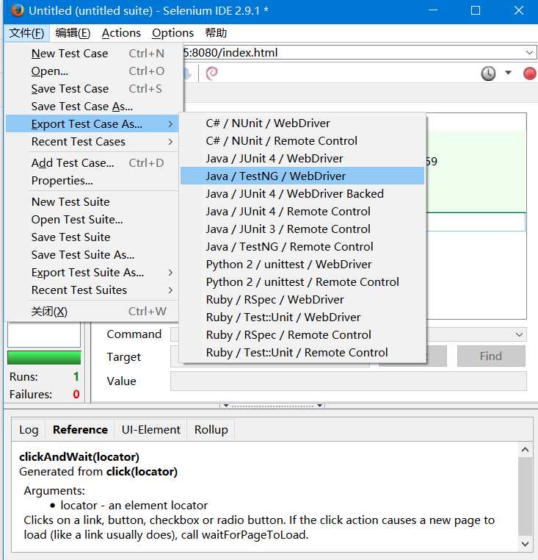Screen dimensions: 538x560
Task: Expand the Base URL dropdown arrow
Action: click(529, 53)
